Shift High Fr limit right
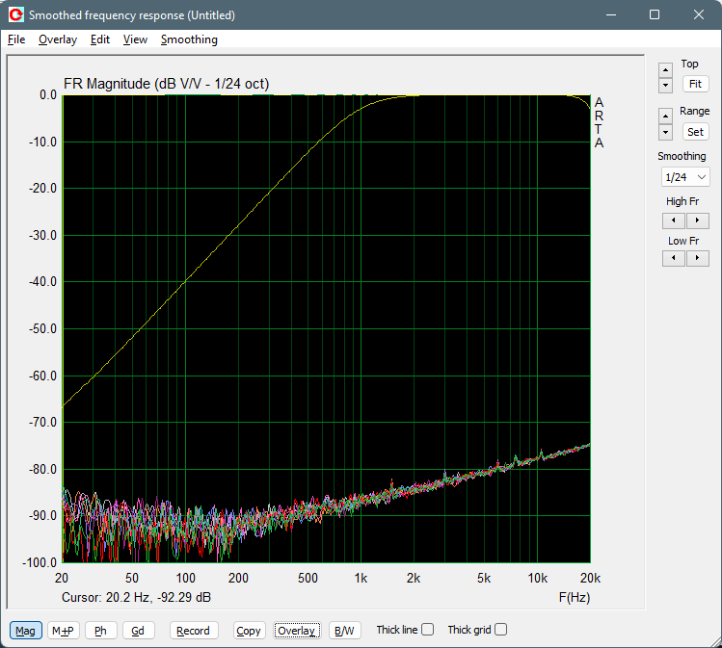Screen dimensions: 722x648 click(697, 220)
